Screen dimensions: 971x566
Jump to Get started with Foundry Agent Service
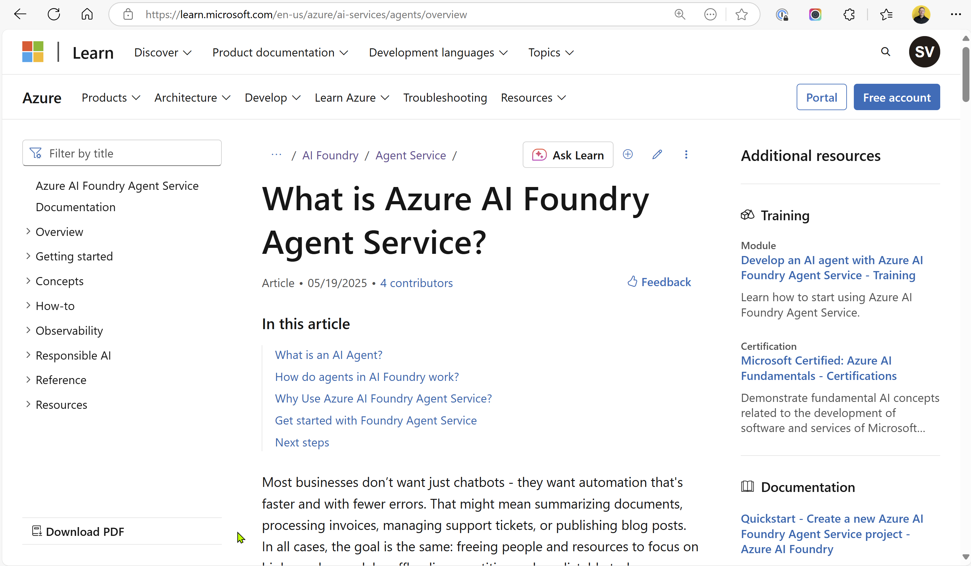pyautogui.click(x=376, y=420)
